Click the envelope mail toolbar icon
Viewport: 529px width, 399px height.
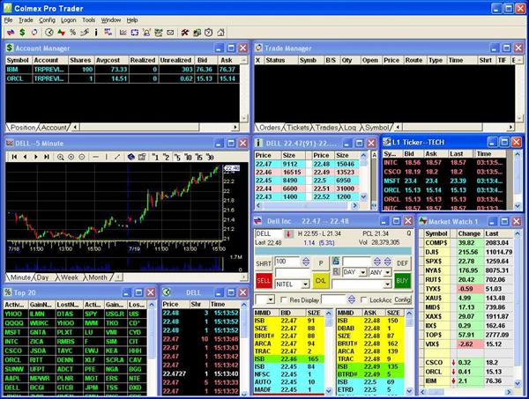pyautogui.click(x=170, y=33)
